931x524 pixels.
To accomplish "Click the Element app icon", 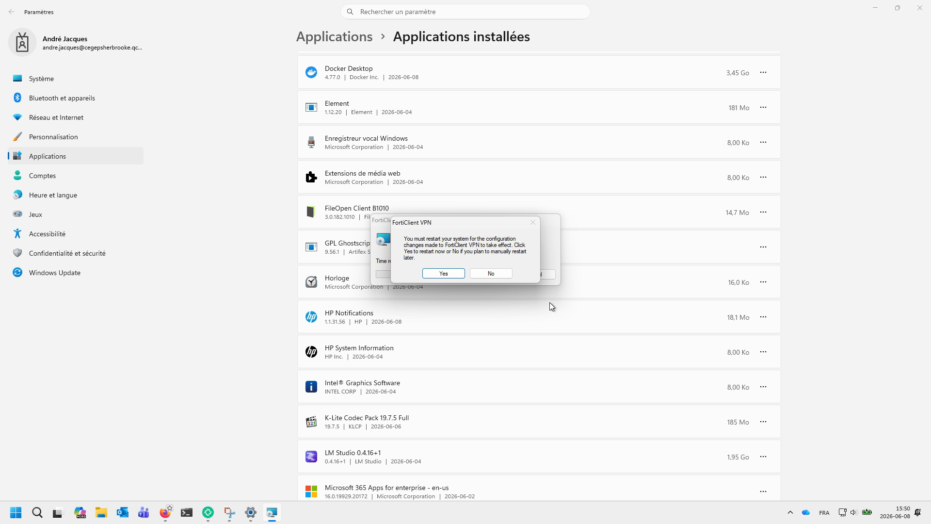I will click(311, 107).
